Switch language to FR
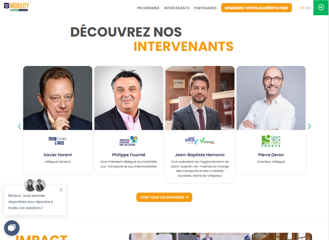The height and width of the screenshot is (240, 329). tap(302, 8)
